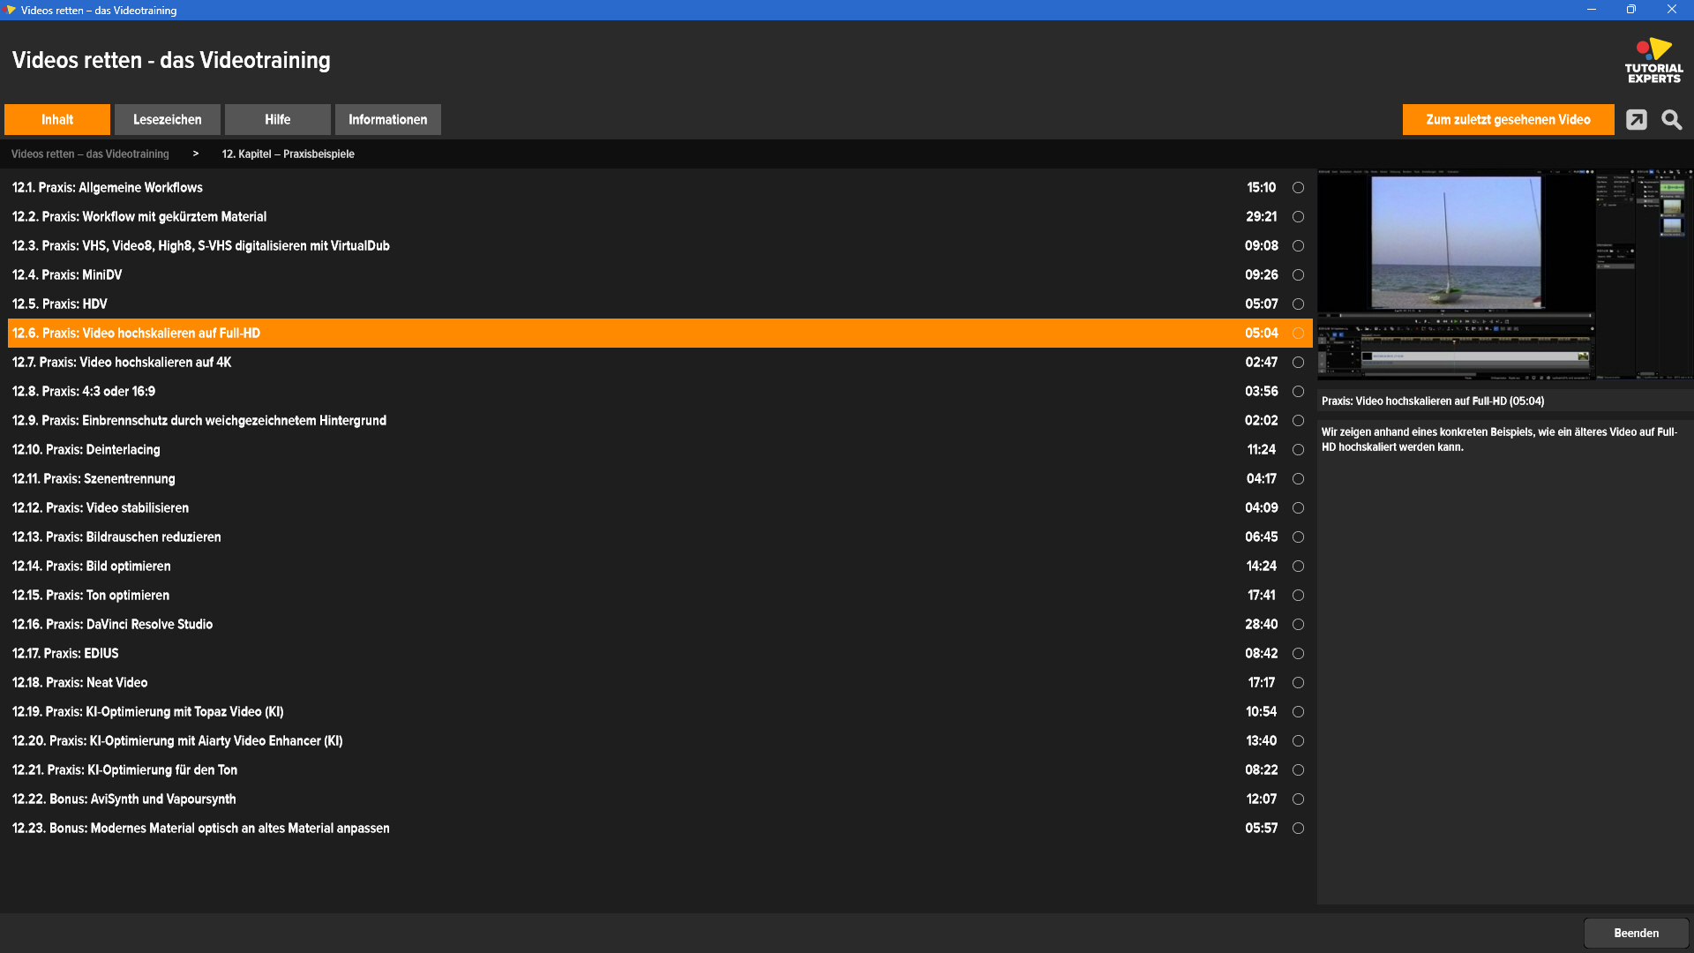Click the Tutorial Experts logo
This screenshot has width=1694, height=953.
point(1653,60)
